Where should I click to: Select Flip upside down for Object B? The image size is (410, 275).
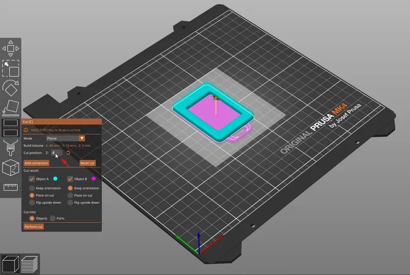[x=70, y=202]
